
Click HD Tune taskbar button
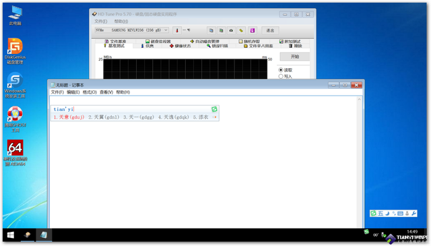tap(28, 235)
